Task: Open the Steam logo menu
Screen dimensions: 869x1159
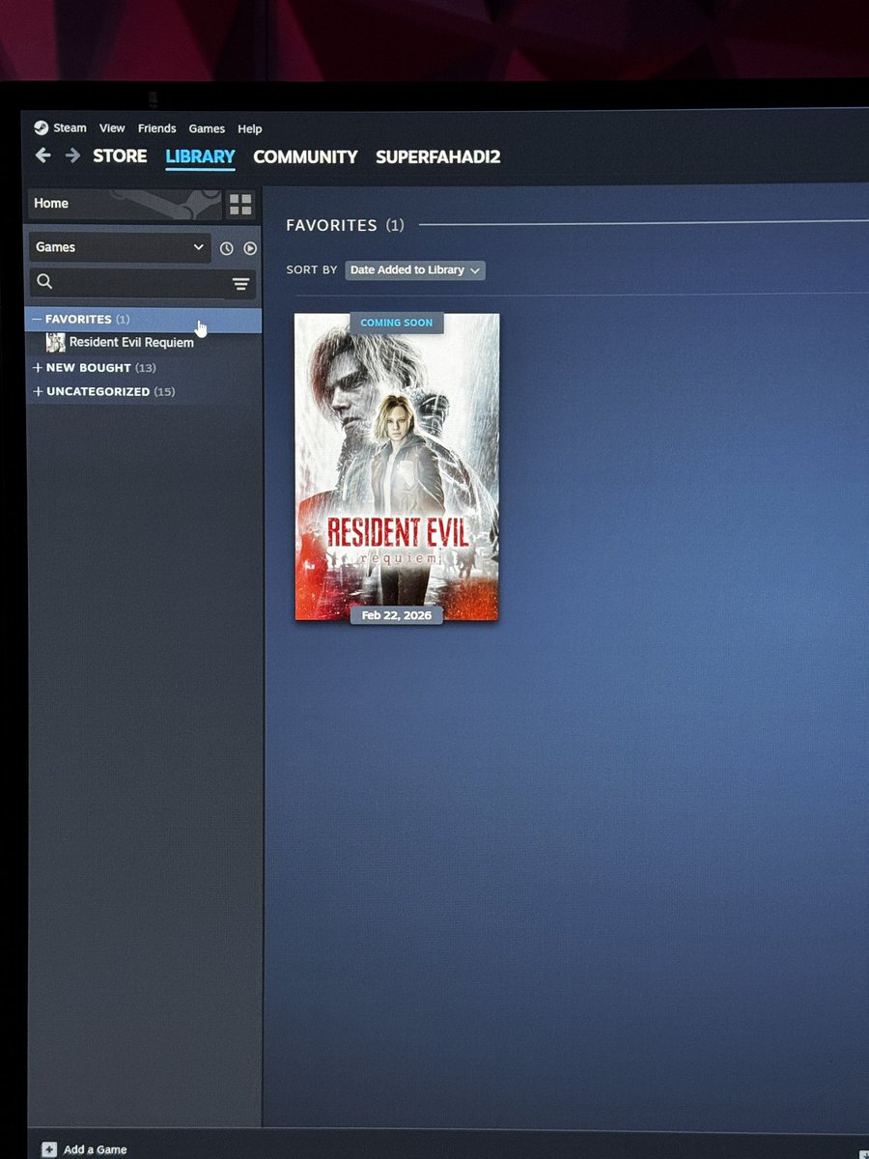Action: point(42,127)
